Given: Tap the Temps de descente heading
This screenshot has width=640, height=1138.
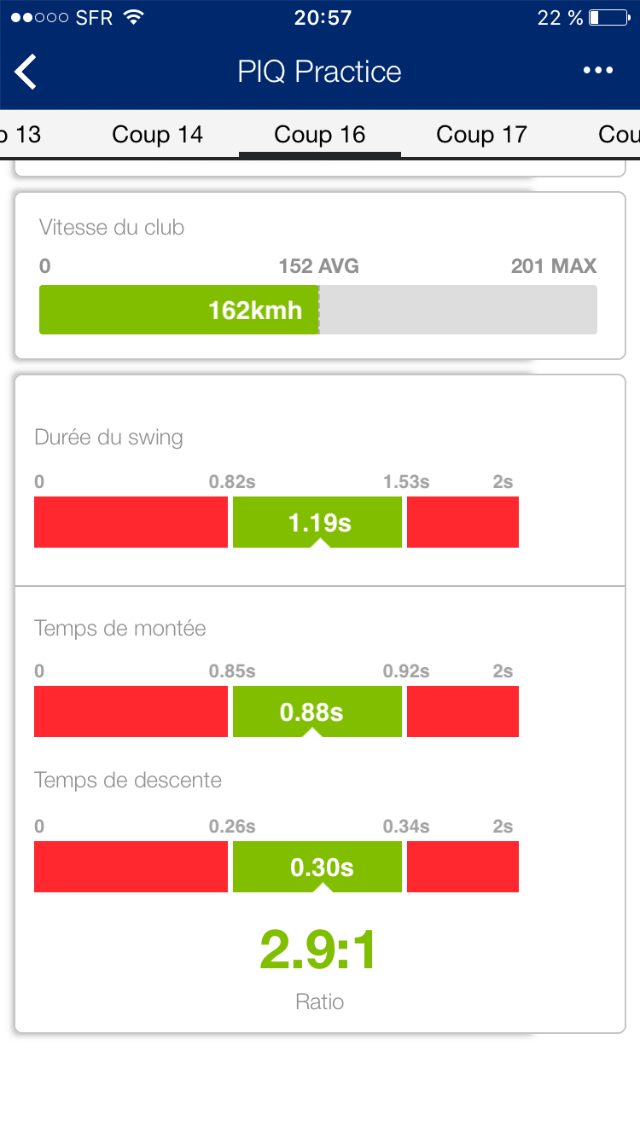Looking at the screenshot, I should coord(128,780).
